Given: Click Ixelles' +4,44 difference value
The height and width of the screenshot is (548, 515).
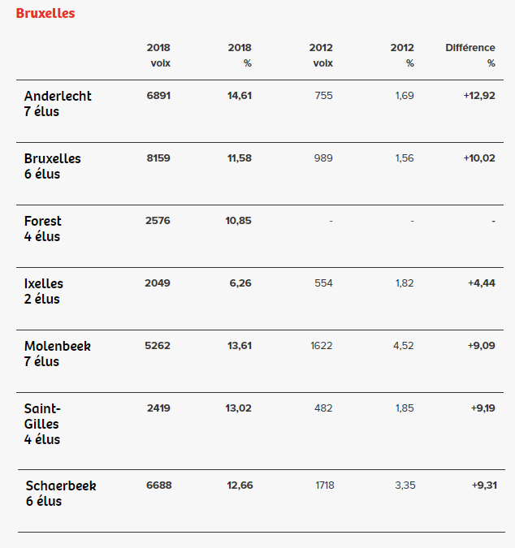Looking at the screenshot, I should [482, 283].
